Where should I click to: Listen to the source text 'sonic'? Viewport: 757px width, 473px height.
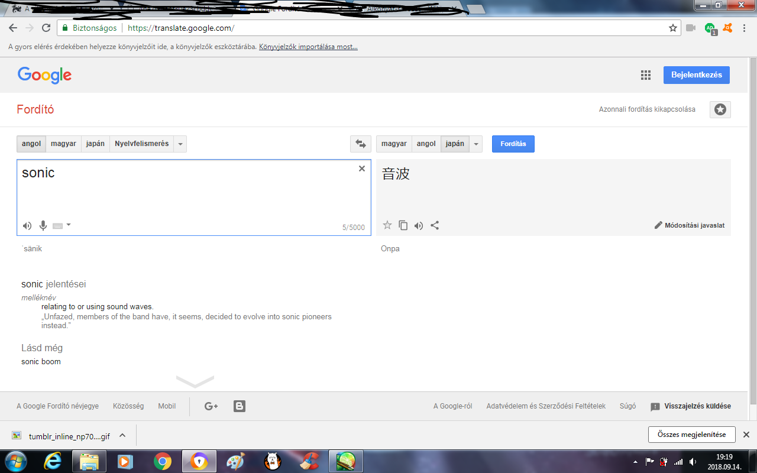click(x=27, y=225)
